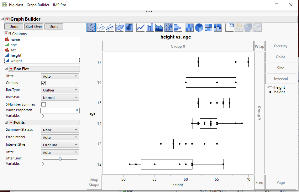Select the Bar chart element icon

point(149,28)
